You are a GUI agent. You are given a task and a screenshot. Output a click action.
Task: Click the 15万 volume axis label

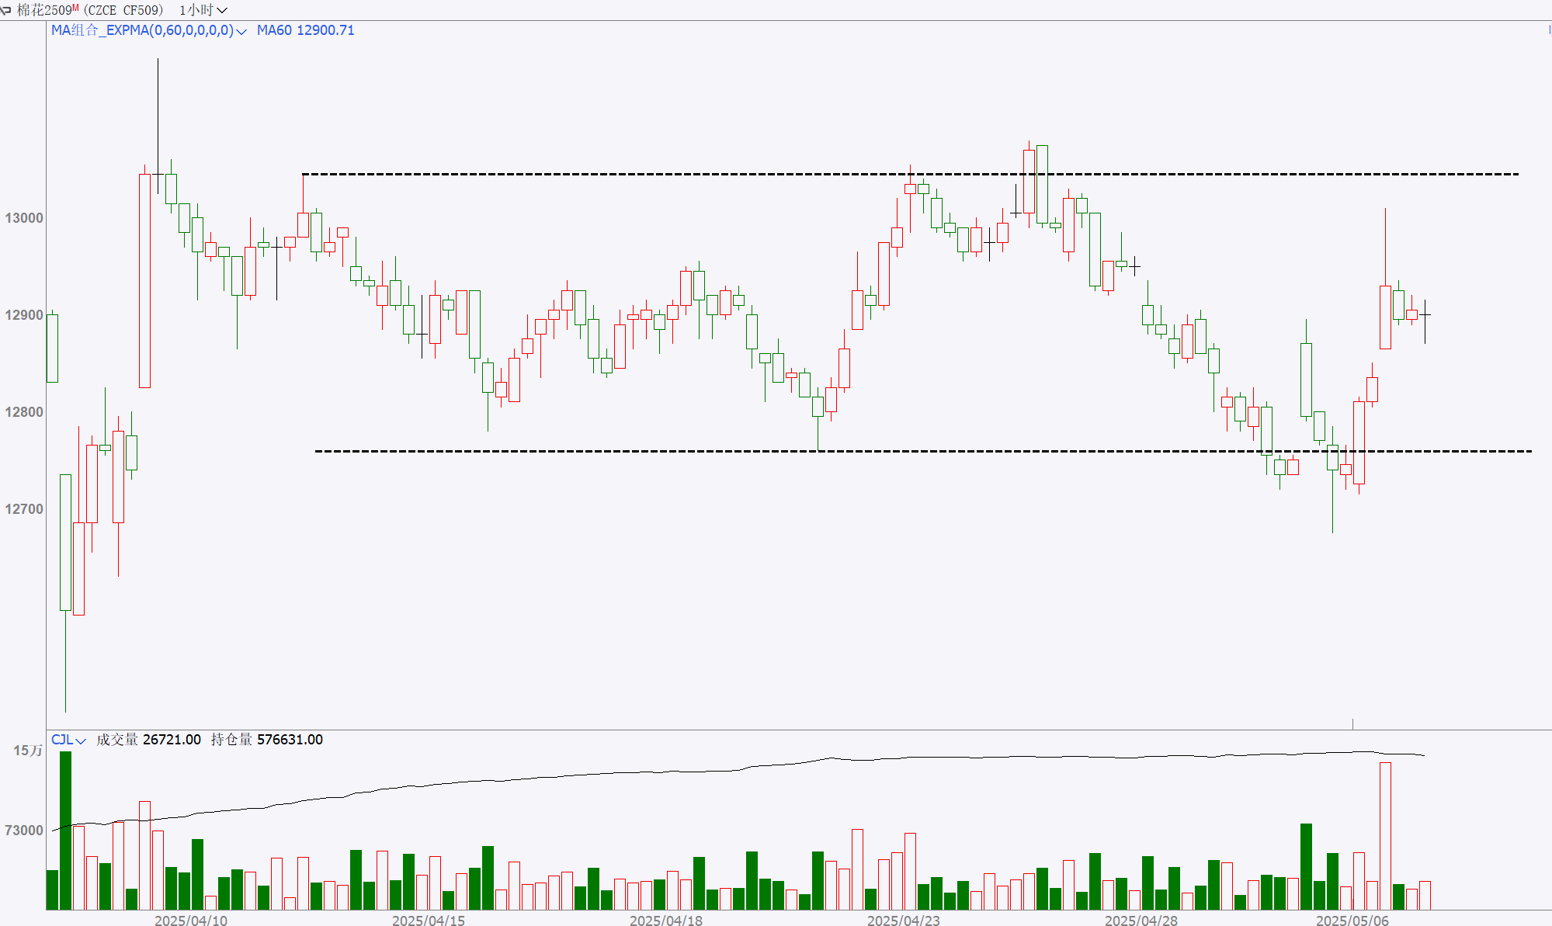tap(28, 751)
